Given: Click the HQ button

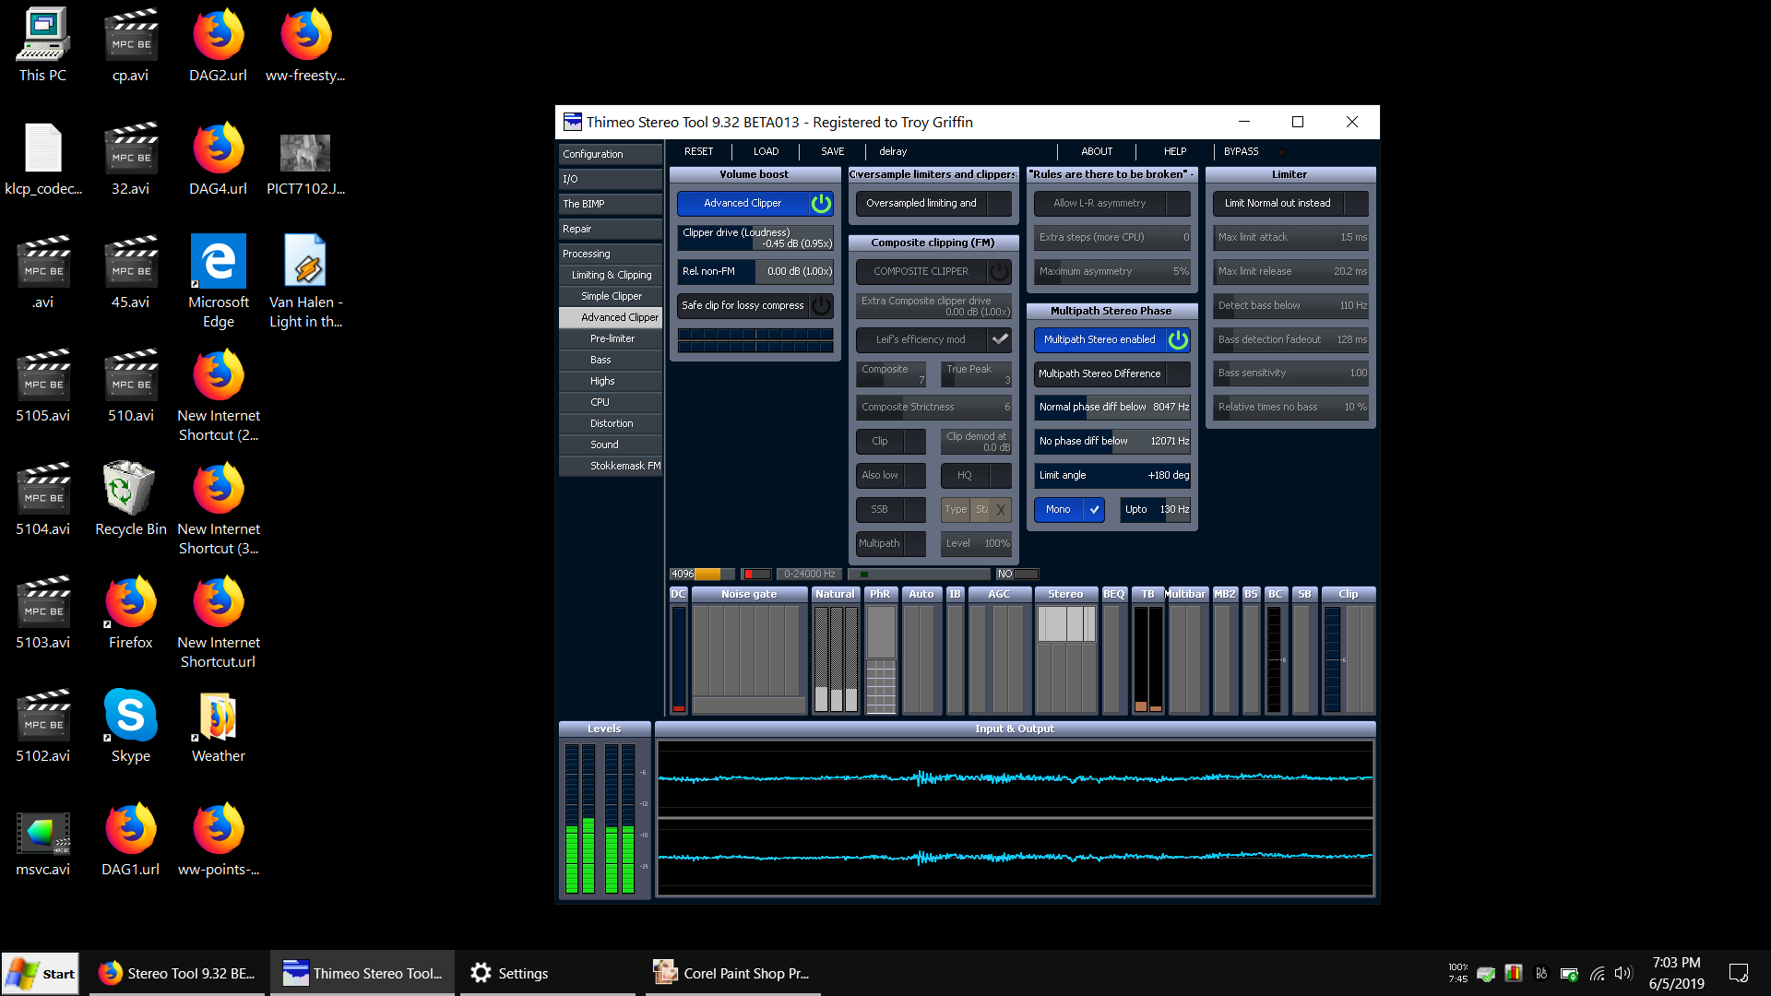Looking at the screenshot, I should (x=976, y=475).
